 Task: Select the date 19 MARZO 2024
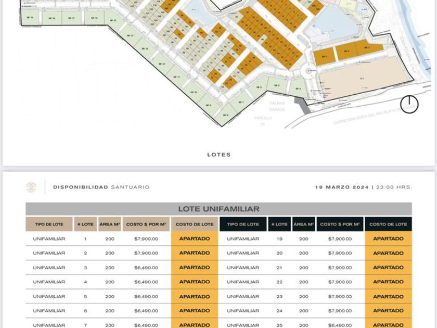[x=342, y=187]
